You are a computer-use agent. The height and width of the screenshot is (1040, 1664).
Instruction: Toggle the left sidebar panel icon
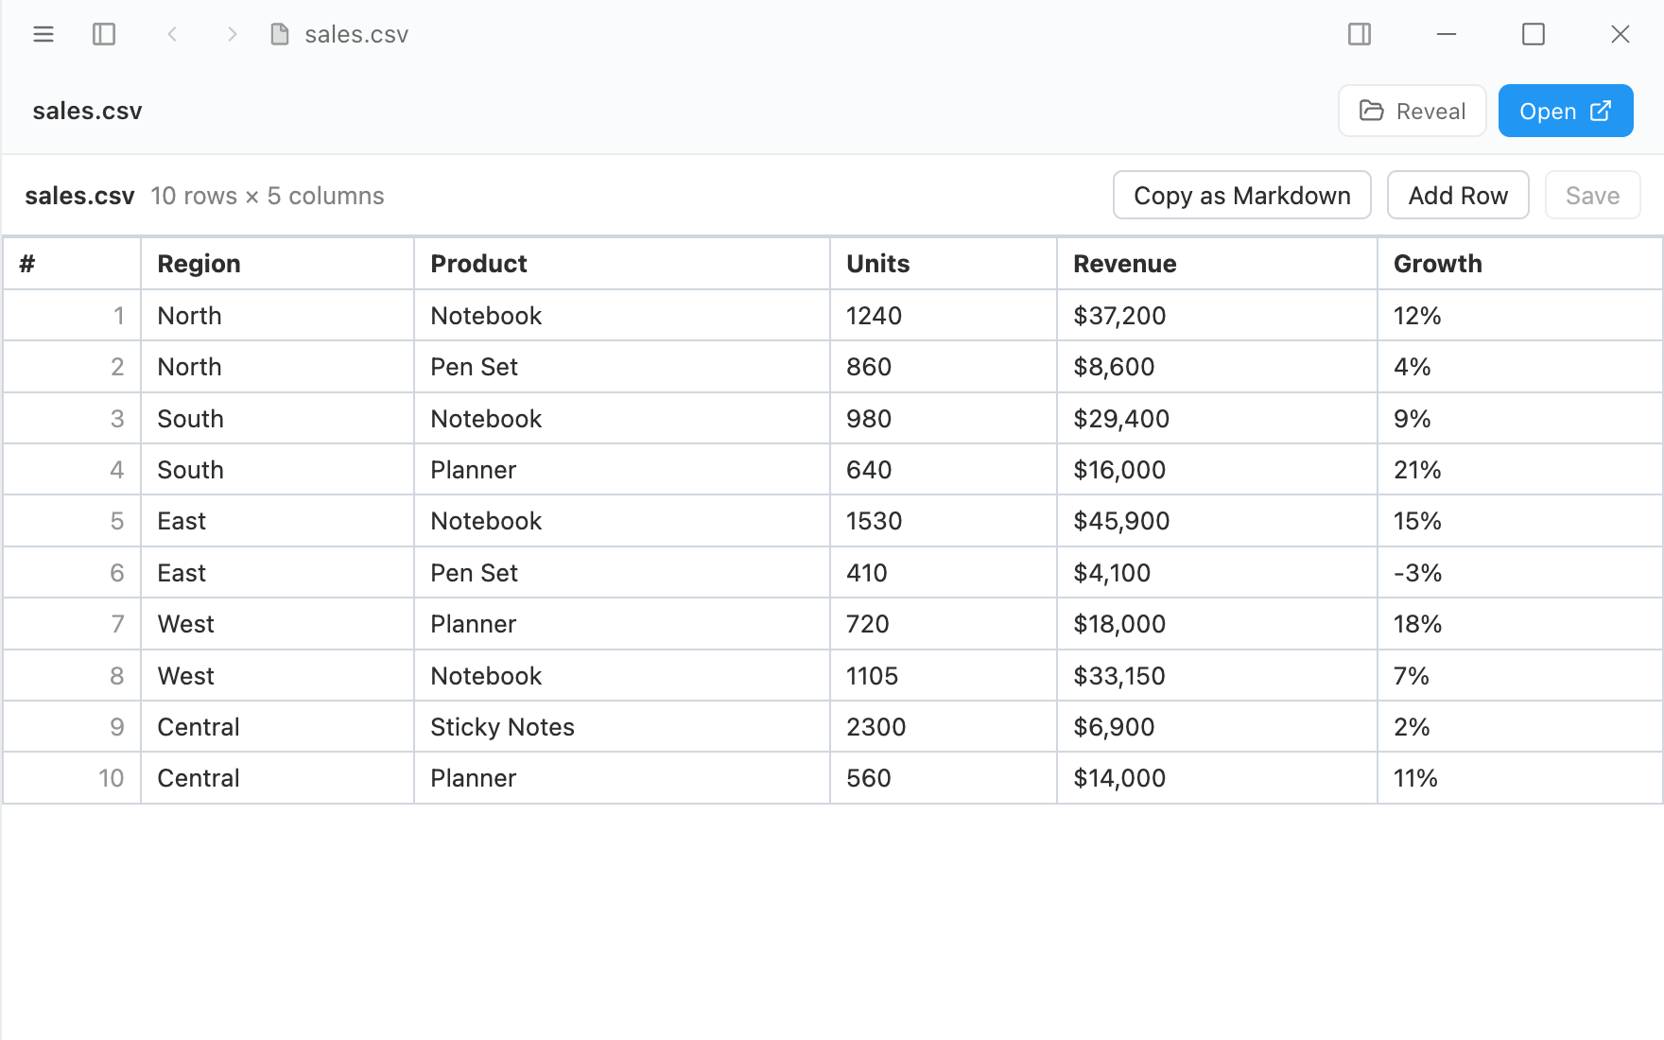point(104,35)
